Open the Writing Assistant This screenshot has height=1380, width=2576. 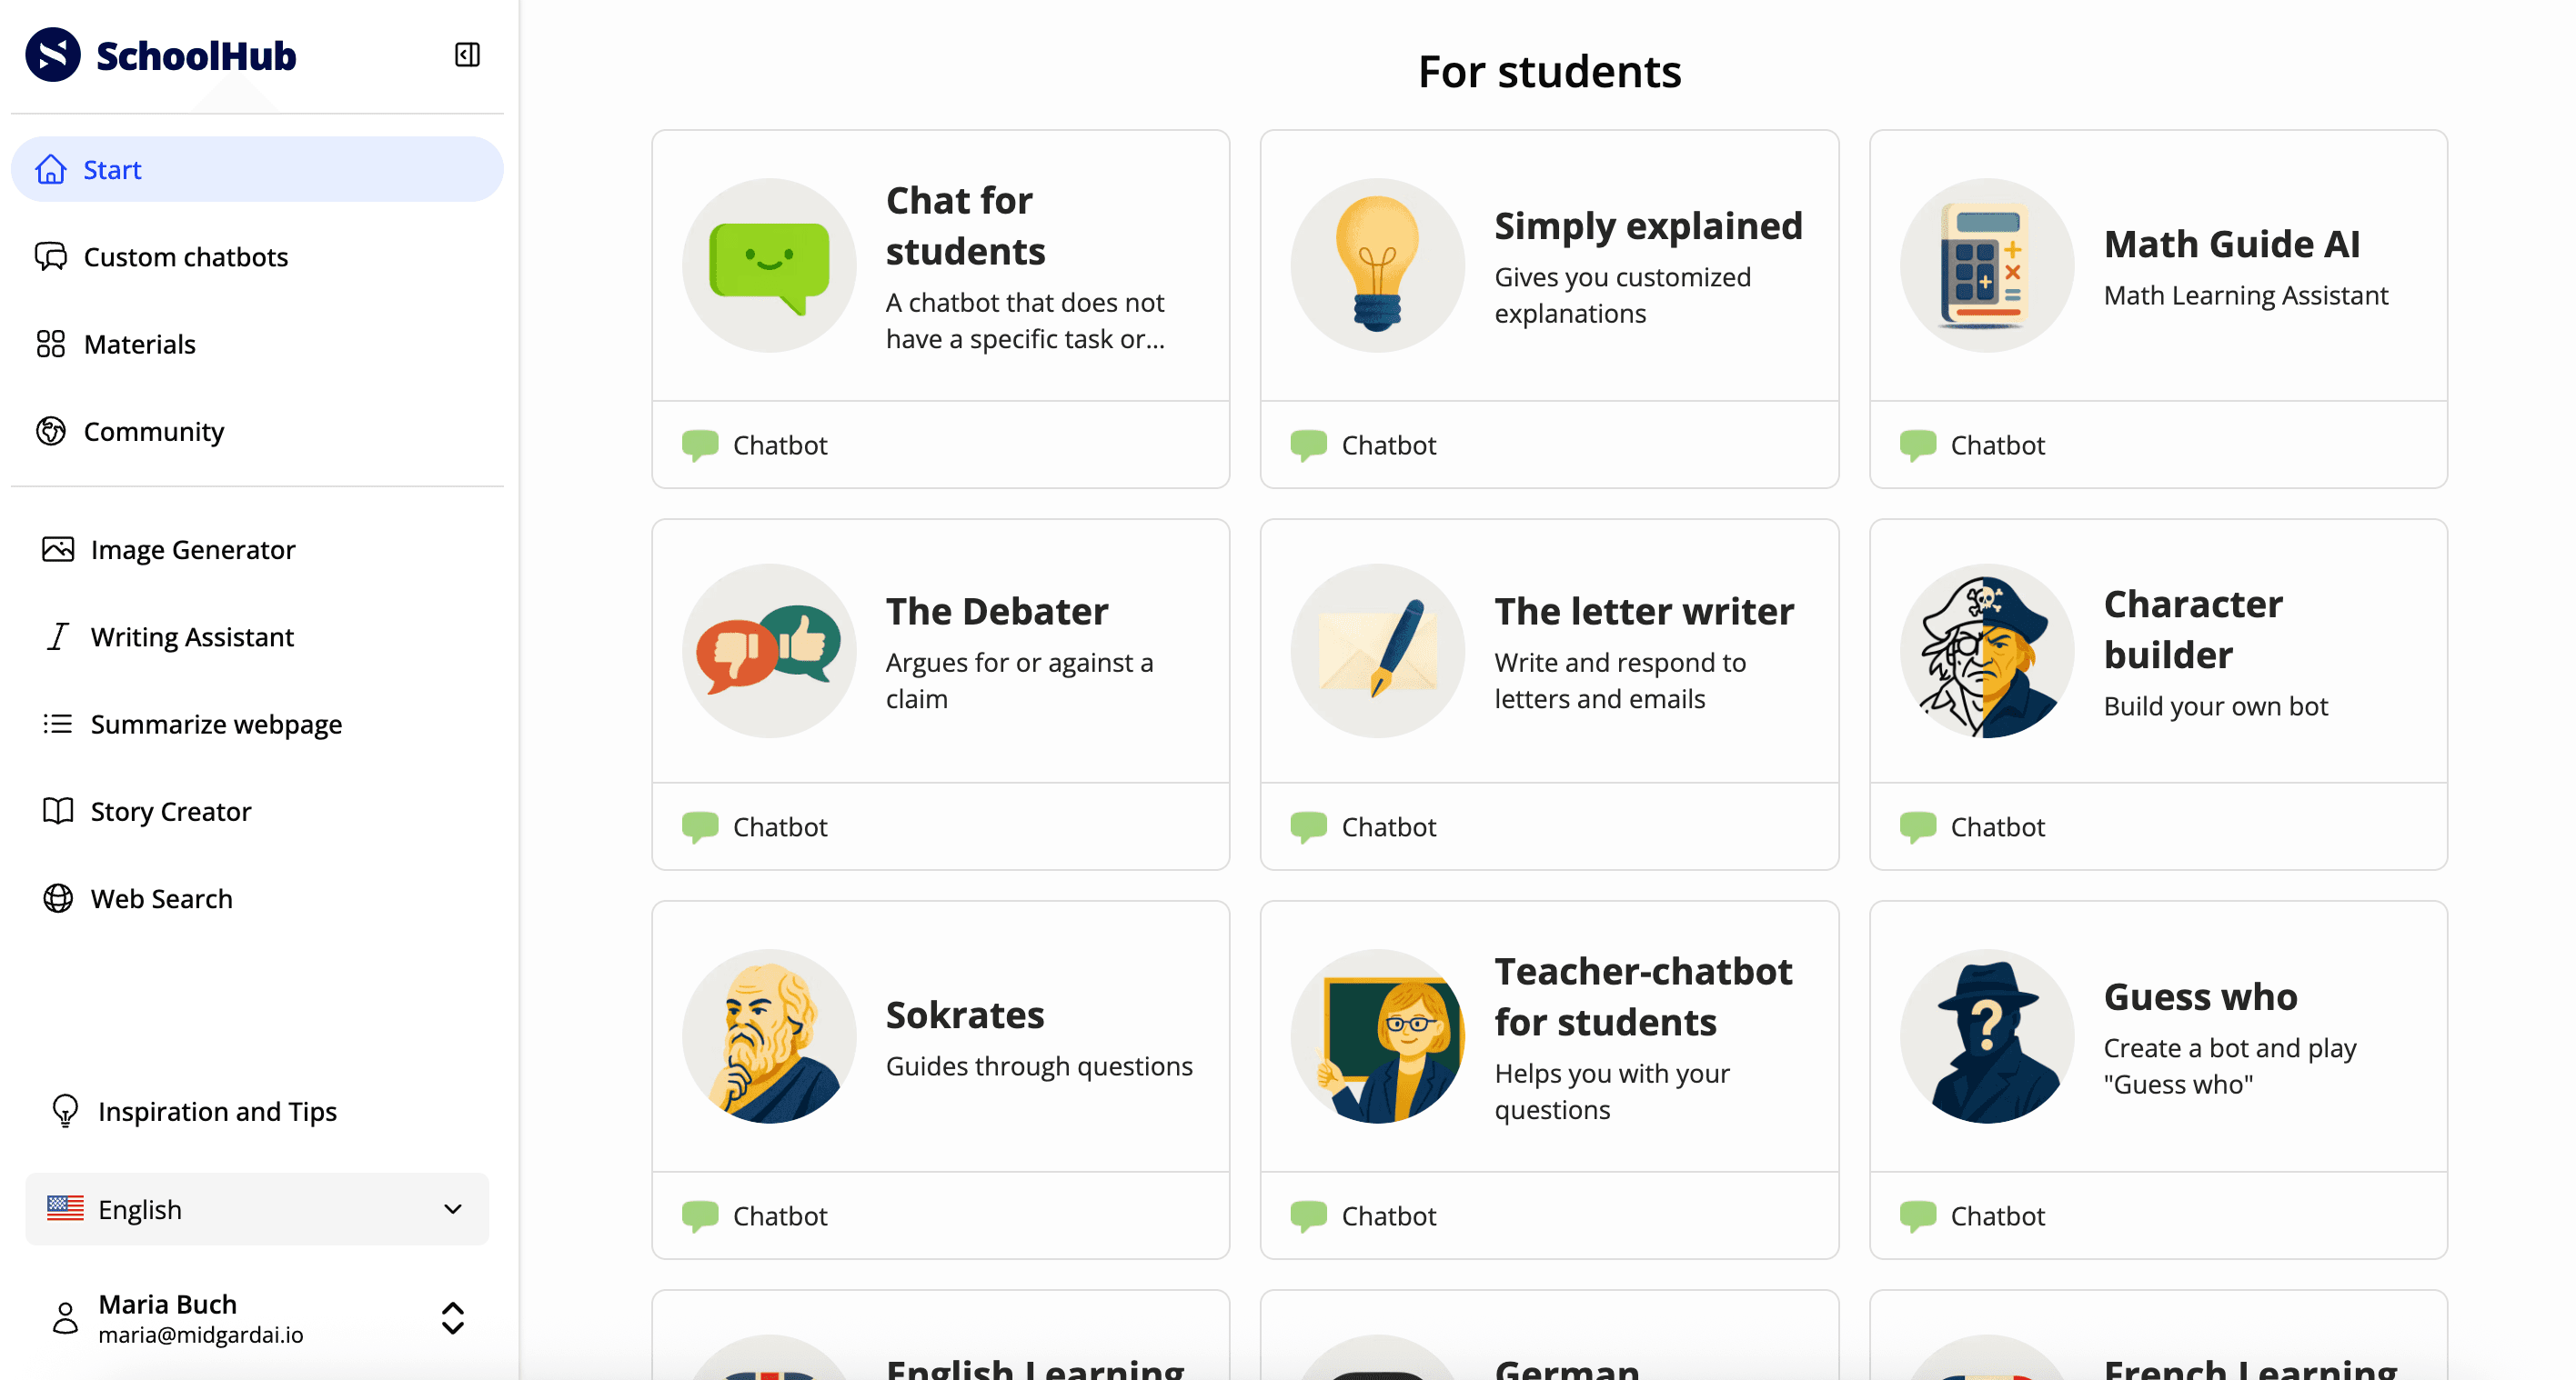(x=192, y=636)
